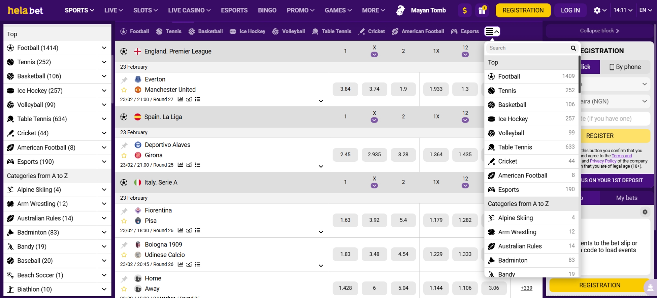Pin the Deportivo Alaves vs Girona match
Viewport: 657px width, 298px height.
[124, 145]
